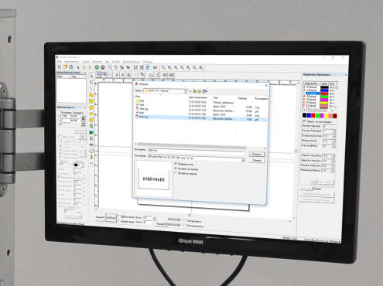Select the yellow rectangle drawing tool

click(91, 101)
